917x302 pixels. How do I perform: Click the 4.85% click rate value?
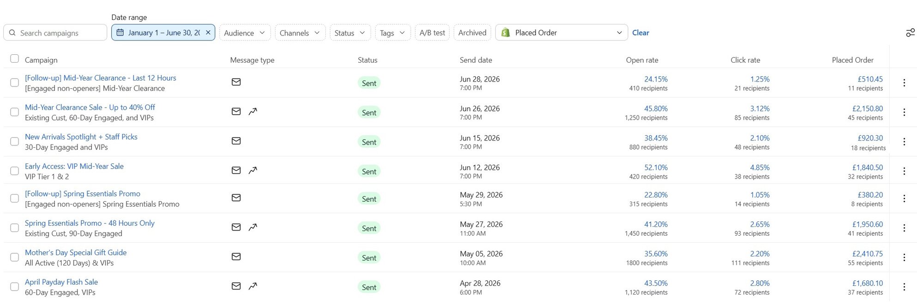tap(760, 168)
